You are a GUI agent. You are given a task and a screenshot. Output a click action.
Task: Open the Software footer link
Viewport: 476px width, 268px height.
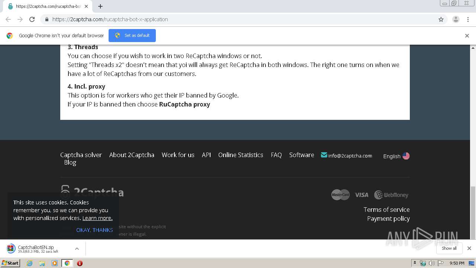[x=302, y=155]
